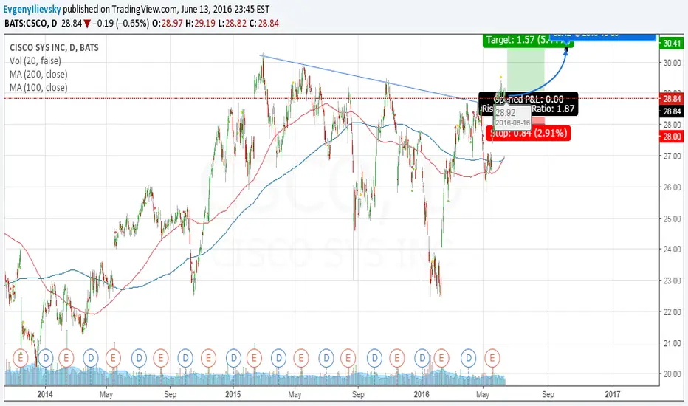Click the 25.00 price axis label
Viewport: 688px width, 406px height.
pos(672,219)
